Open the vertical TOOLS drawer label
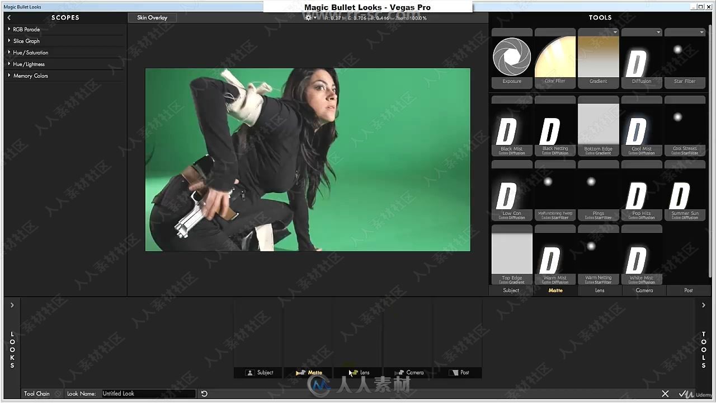Viewport: 716px width, 403px height. pos(704,350)
